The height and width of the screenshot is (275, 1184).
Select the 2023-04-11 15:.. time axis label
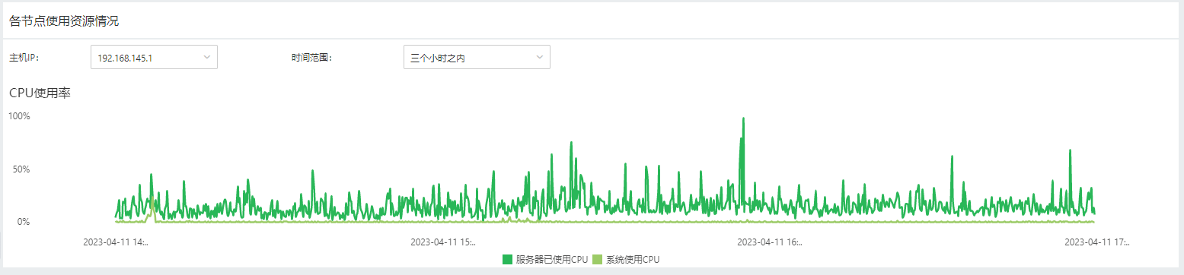[x=443, y=242]
